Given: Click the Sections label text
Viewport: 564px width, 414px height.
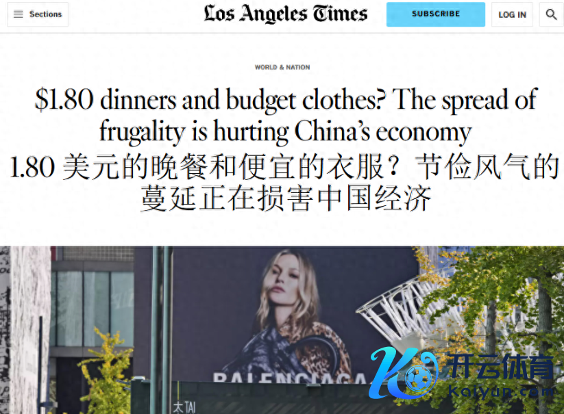Looking at the screenshot, I should click(x=46, y=14).
